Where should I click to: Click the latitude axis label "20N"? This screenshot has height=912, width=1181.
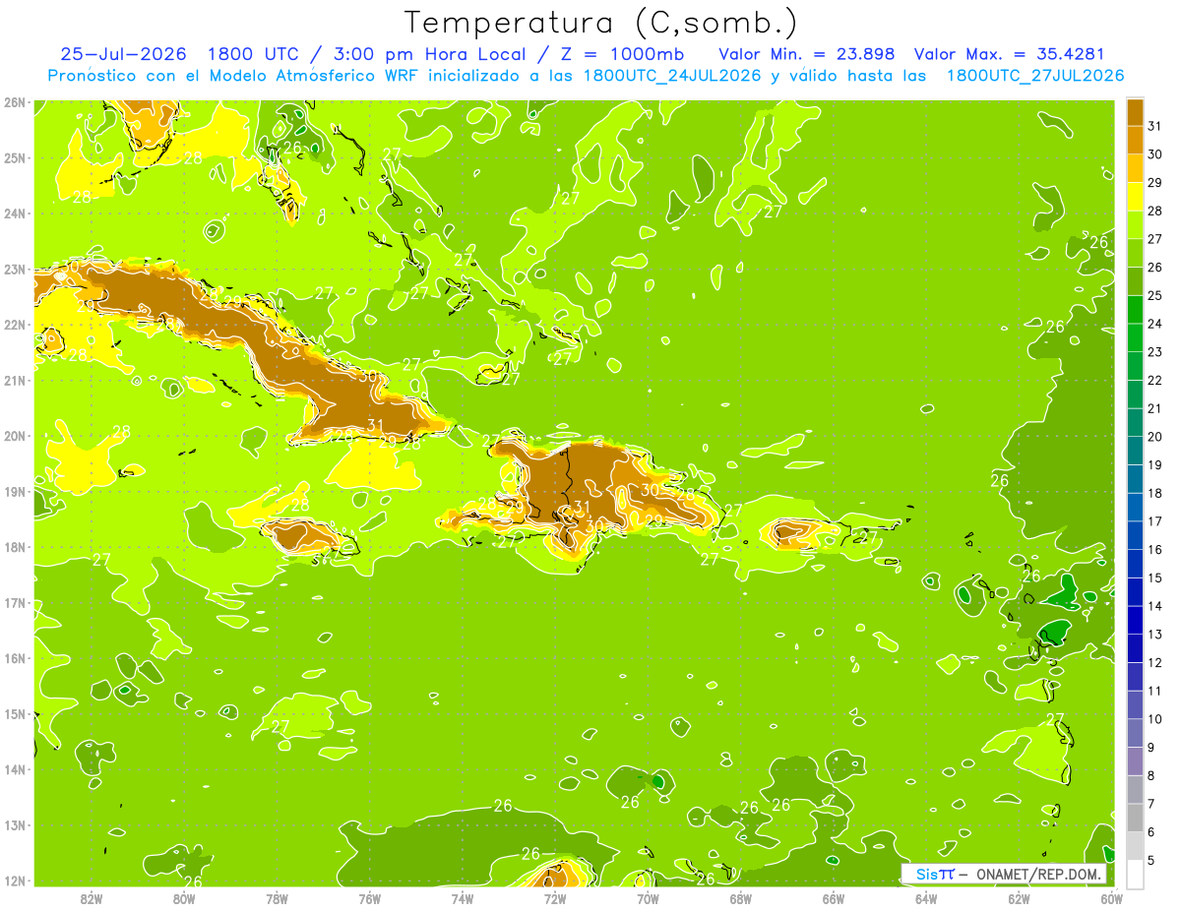point(14,436)
